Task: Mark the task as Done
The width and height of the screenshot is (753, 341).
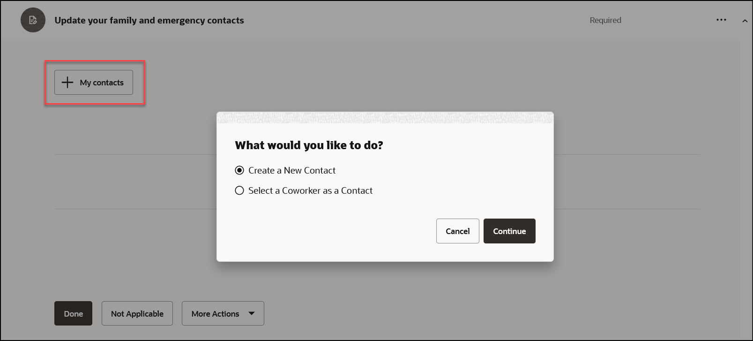Action: point(73,313)
